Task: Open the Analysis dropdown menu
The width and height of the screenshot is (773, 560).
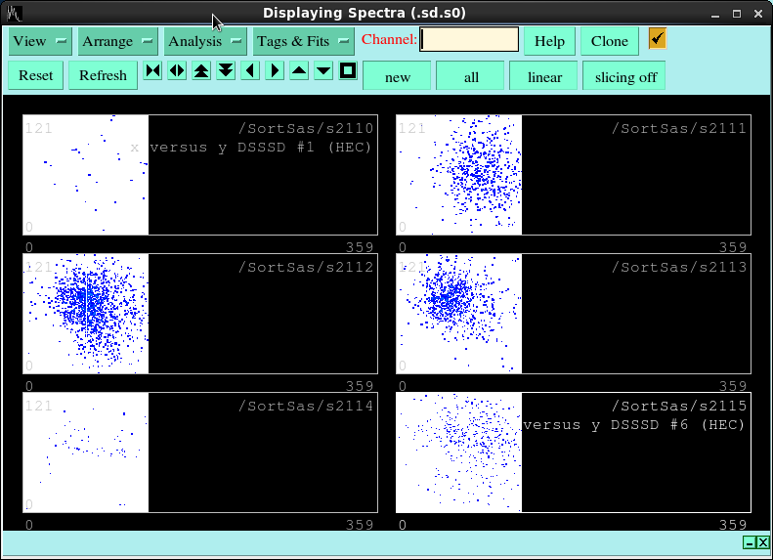Action: pos(205,41)
